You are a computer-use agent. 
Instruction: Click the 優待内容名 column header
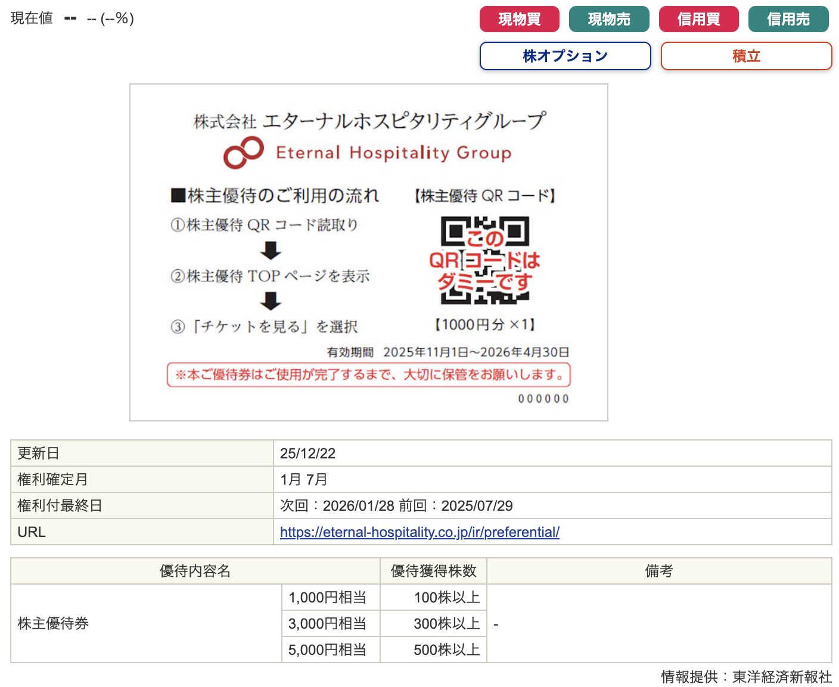pyautogui.click(x=195, y=571)
